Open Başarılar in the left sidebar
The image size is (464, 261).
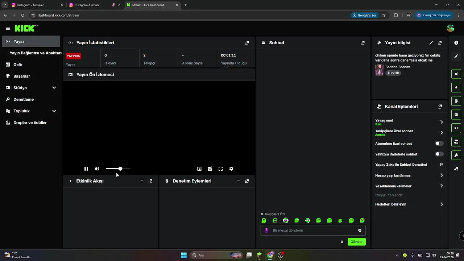click(31, 76)
